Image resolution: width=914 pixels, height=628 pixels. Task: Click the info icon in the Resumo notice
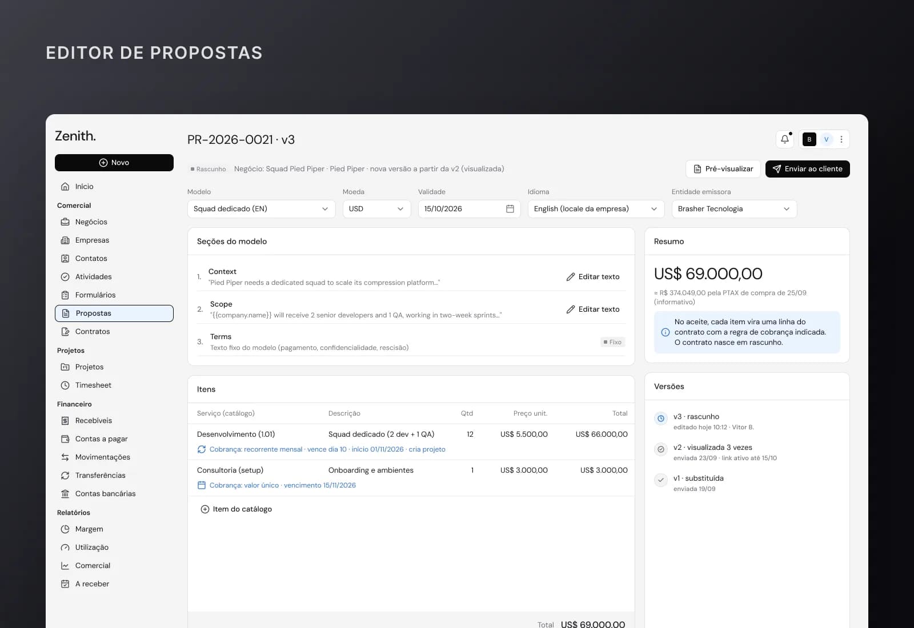666,332
